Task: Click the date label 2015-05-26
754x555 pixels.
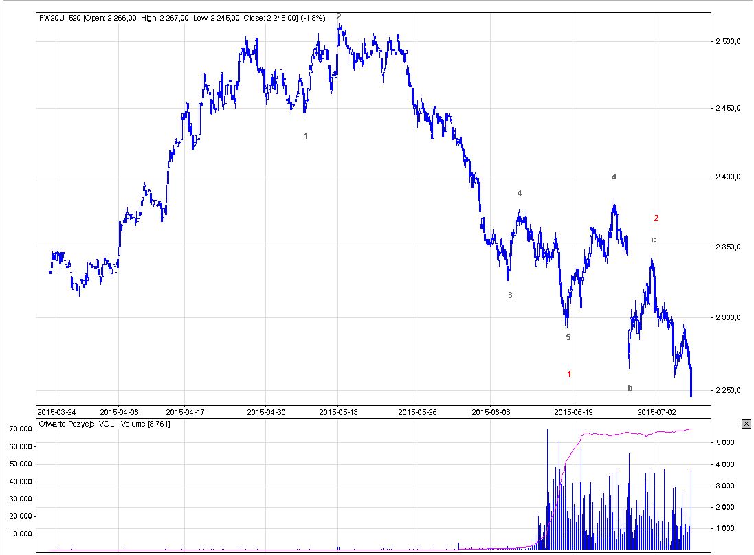Action: point(417,412)
